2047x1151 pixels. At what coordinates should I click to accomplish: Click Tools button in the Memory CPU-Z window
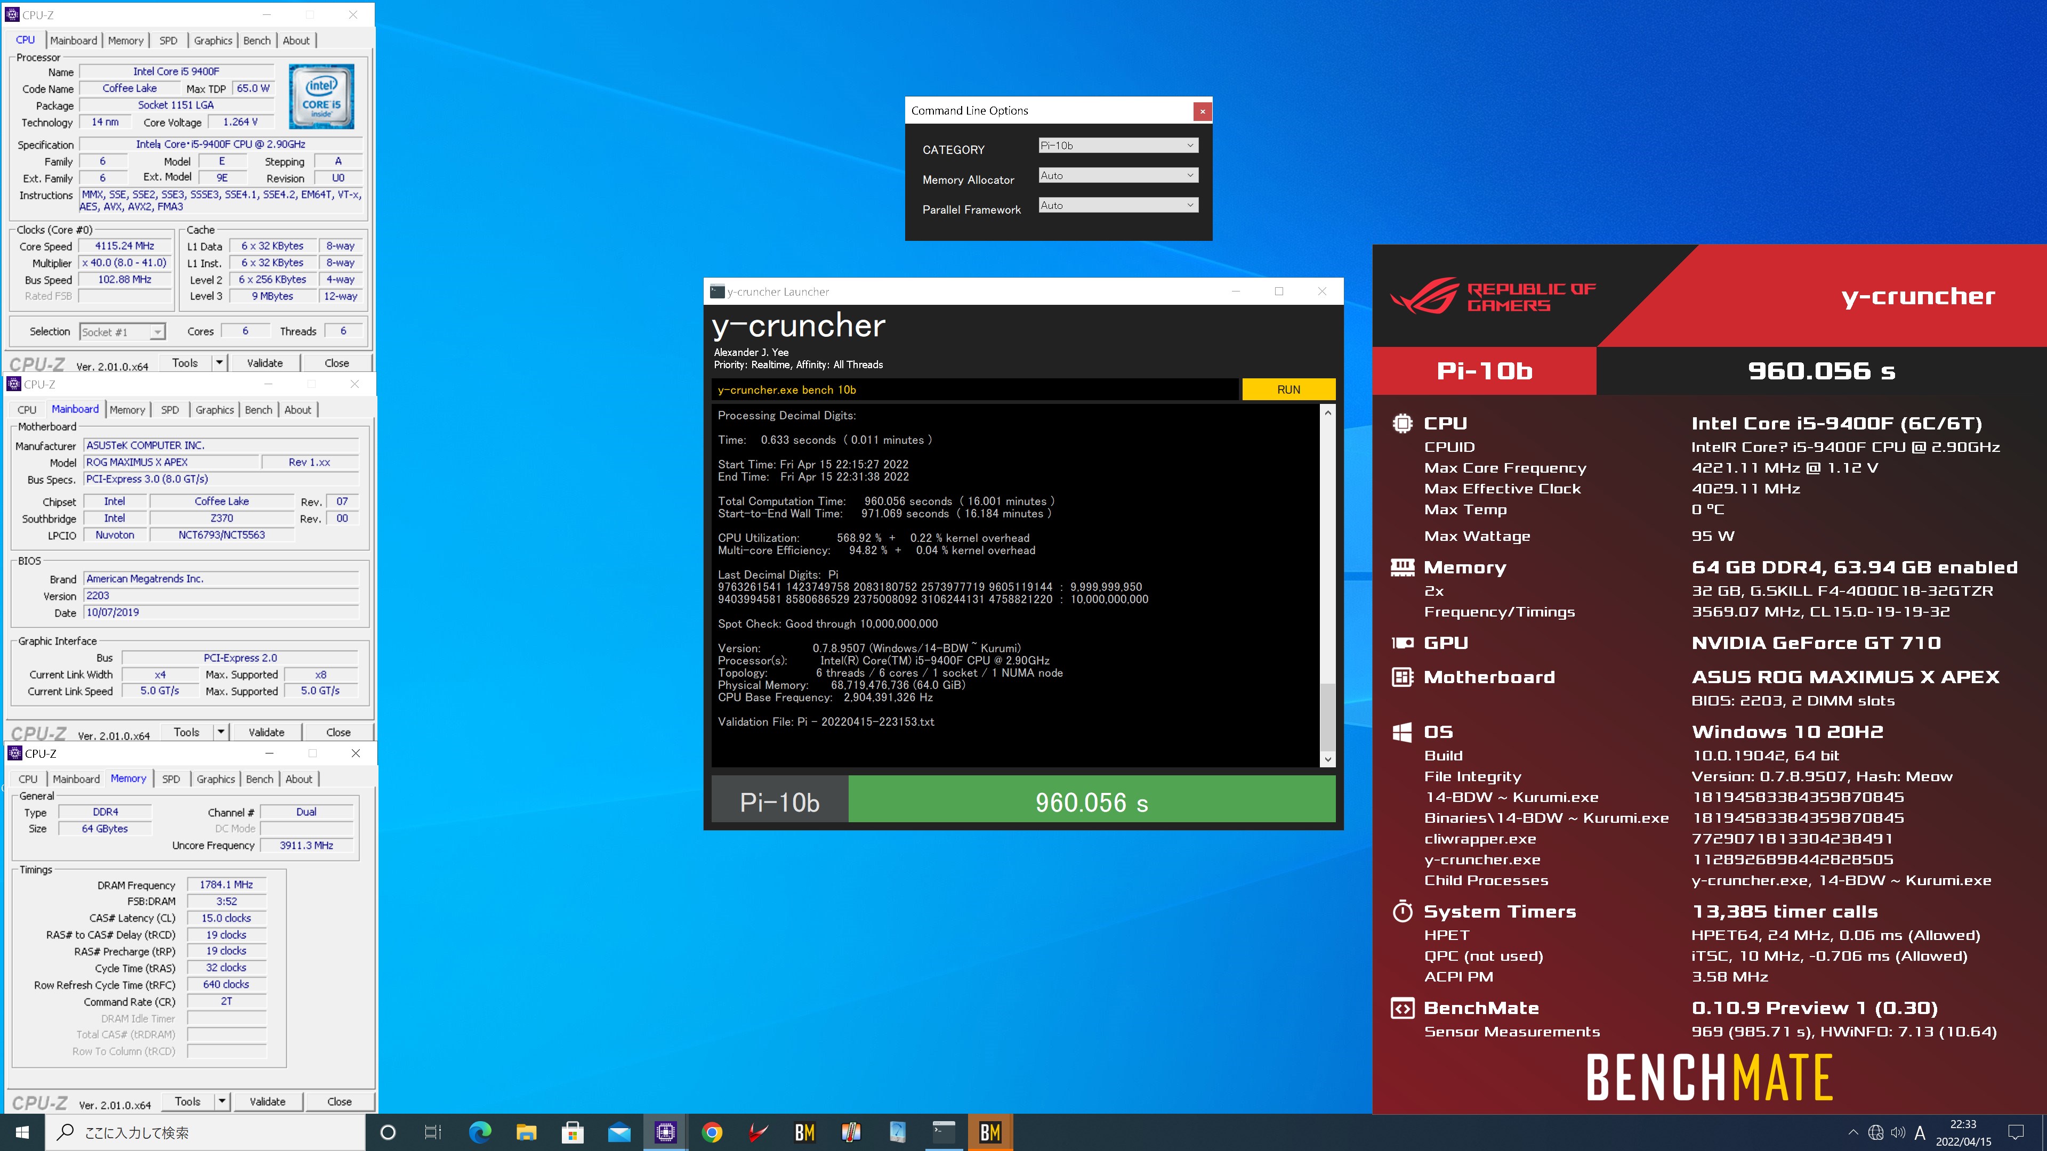[x=188, y=1102]
